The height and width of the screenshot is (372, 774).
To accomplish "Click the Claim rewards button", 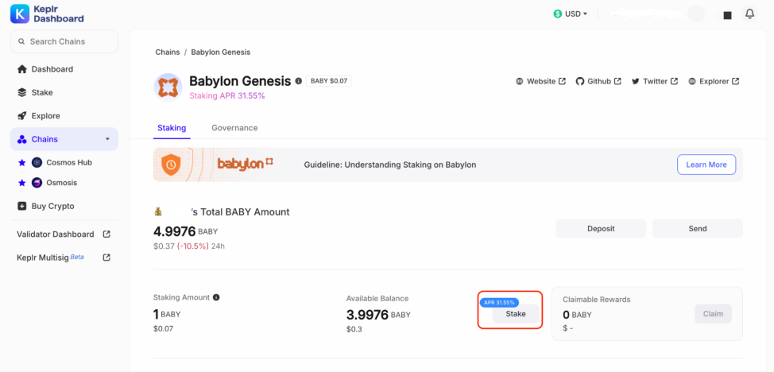I will [714, 314].
